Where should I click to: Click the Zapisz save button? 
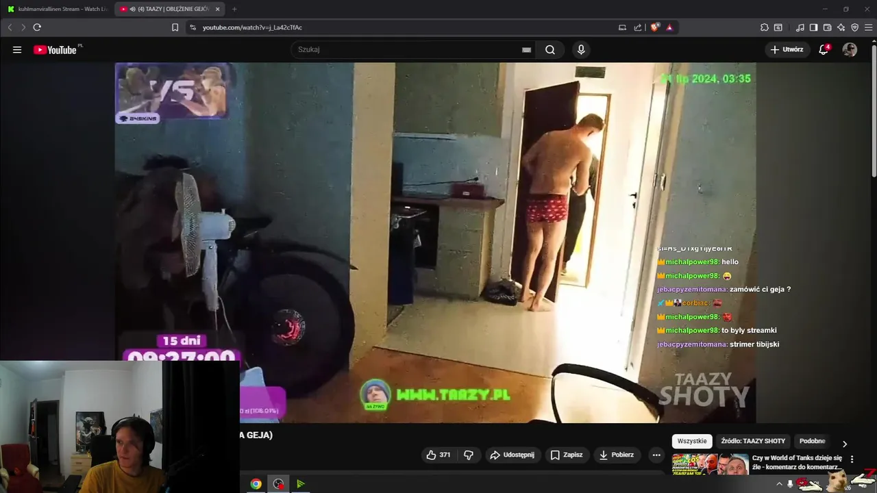pos(566,455)
